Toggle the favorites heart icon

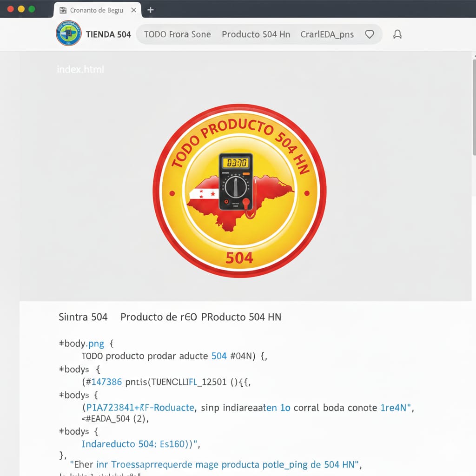[x=370, y=34]
